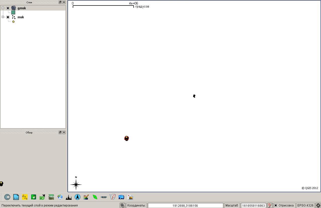
Task: Click the blue elephant PostGIS icon
Action: [121, 197]
